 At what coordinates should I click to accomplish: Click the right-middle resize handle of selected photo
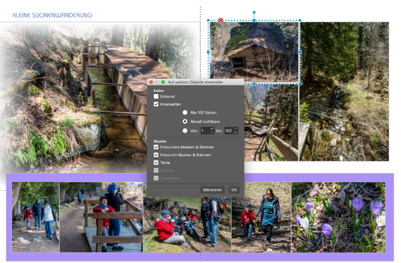click(300, 52)
